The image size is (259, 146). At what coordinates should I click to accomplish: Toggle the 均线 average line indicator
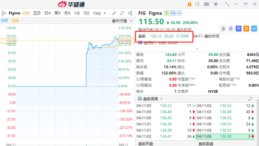(15, 21)
